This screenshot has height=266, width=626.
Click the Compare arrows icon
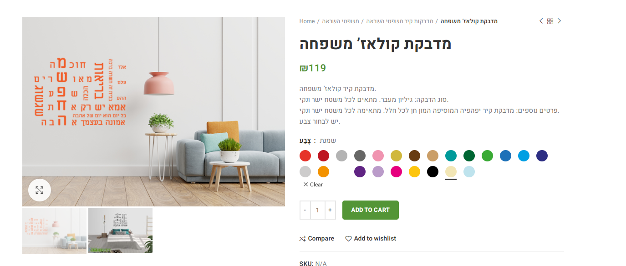point(302,239)
